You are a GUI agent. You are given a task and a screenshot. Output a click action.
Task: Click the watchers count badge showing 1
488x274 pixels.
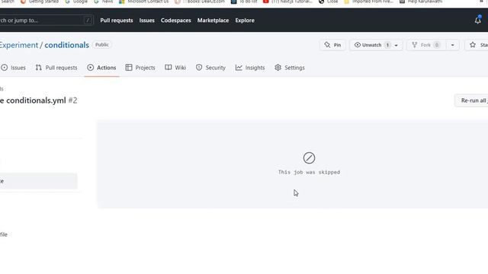pos(387,45)
